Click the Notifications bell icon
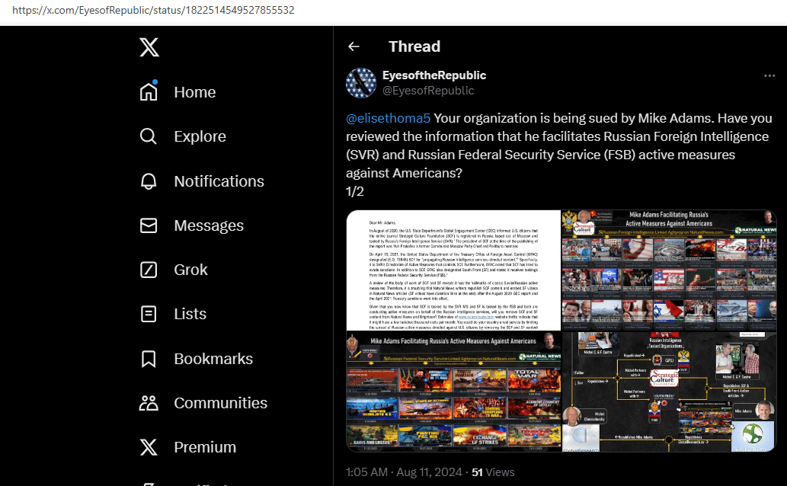The height and width of the screenshot is (486, 787). (149, 181)
